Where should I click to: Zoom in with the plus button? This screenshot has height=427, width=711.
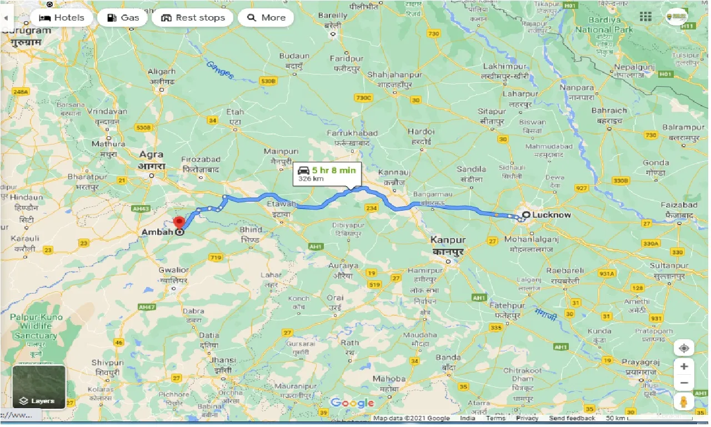[x=684, y=367]
